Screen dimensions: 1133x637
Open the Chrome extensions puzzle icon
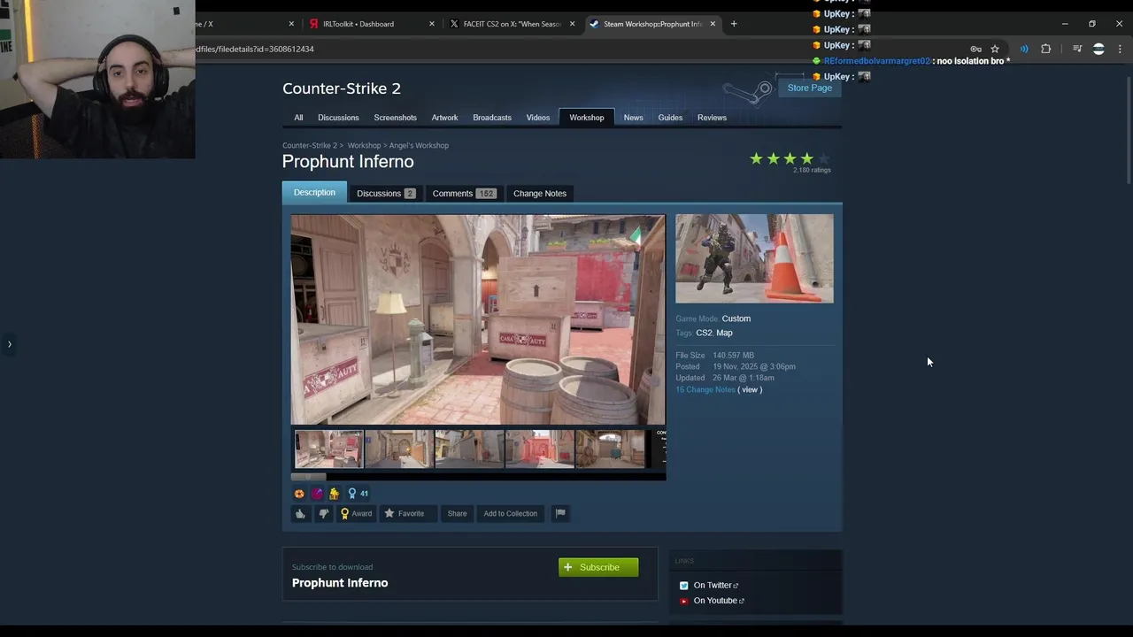pos(1046,49)
